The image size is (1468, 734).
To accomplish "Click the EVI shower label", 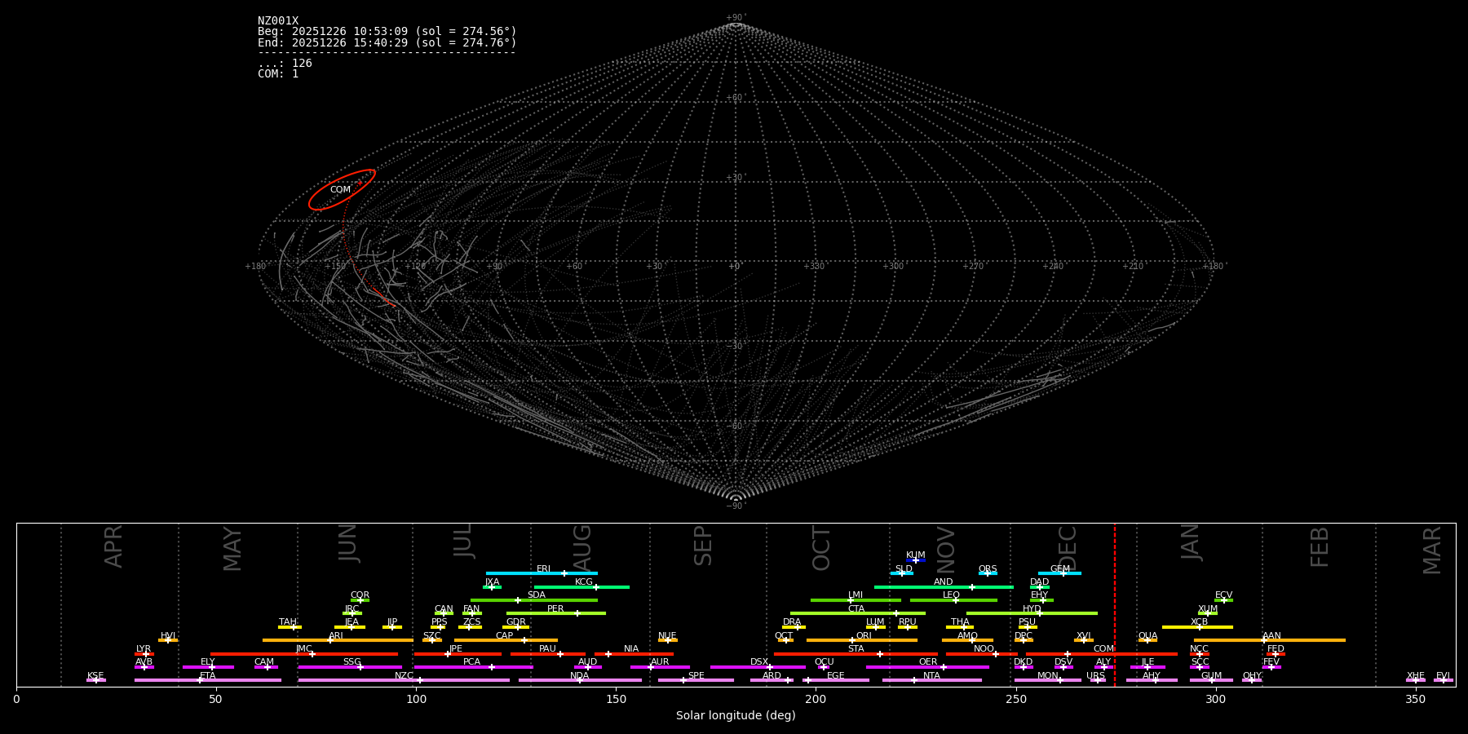I will (1443, 676).
